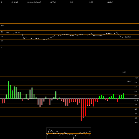The width and height of the screenshot is (139, 139).
Task: Click the '-20' label on the MR axis
Action: [136, 105]
